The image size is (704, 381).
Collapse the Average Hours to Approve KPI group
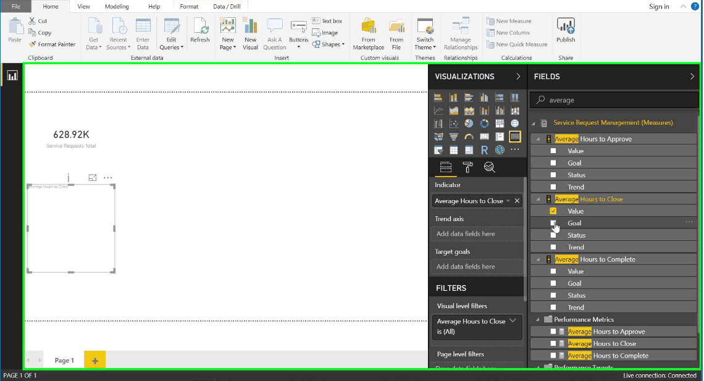[538, 139]
